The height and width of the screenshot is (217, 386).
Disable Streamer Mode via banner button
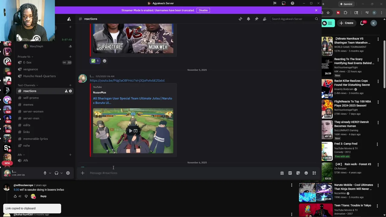tap(203, 10)
